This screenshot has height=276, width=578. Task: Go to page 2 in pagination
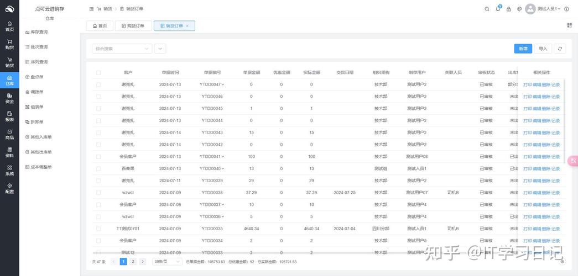[133, 262]
